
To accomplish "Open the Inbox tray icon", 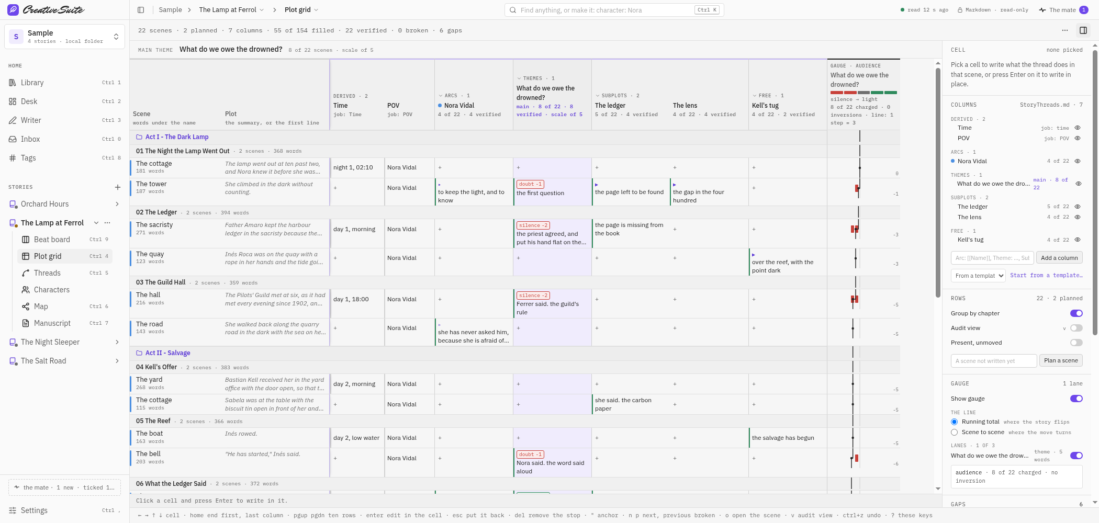I will (x=13, y=139).
